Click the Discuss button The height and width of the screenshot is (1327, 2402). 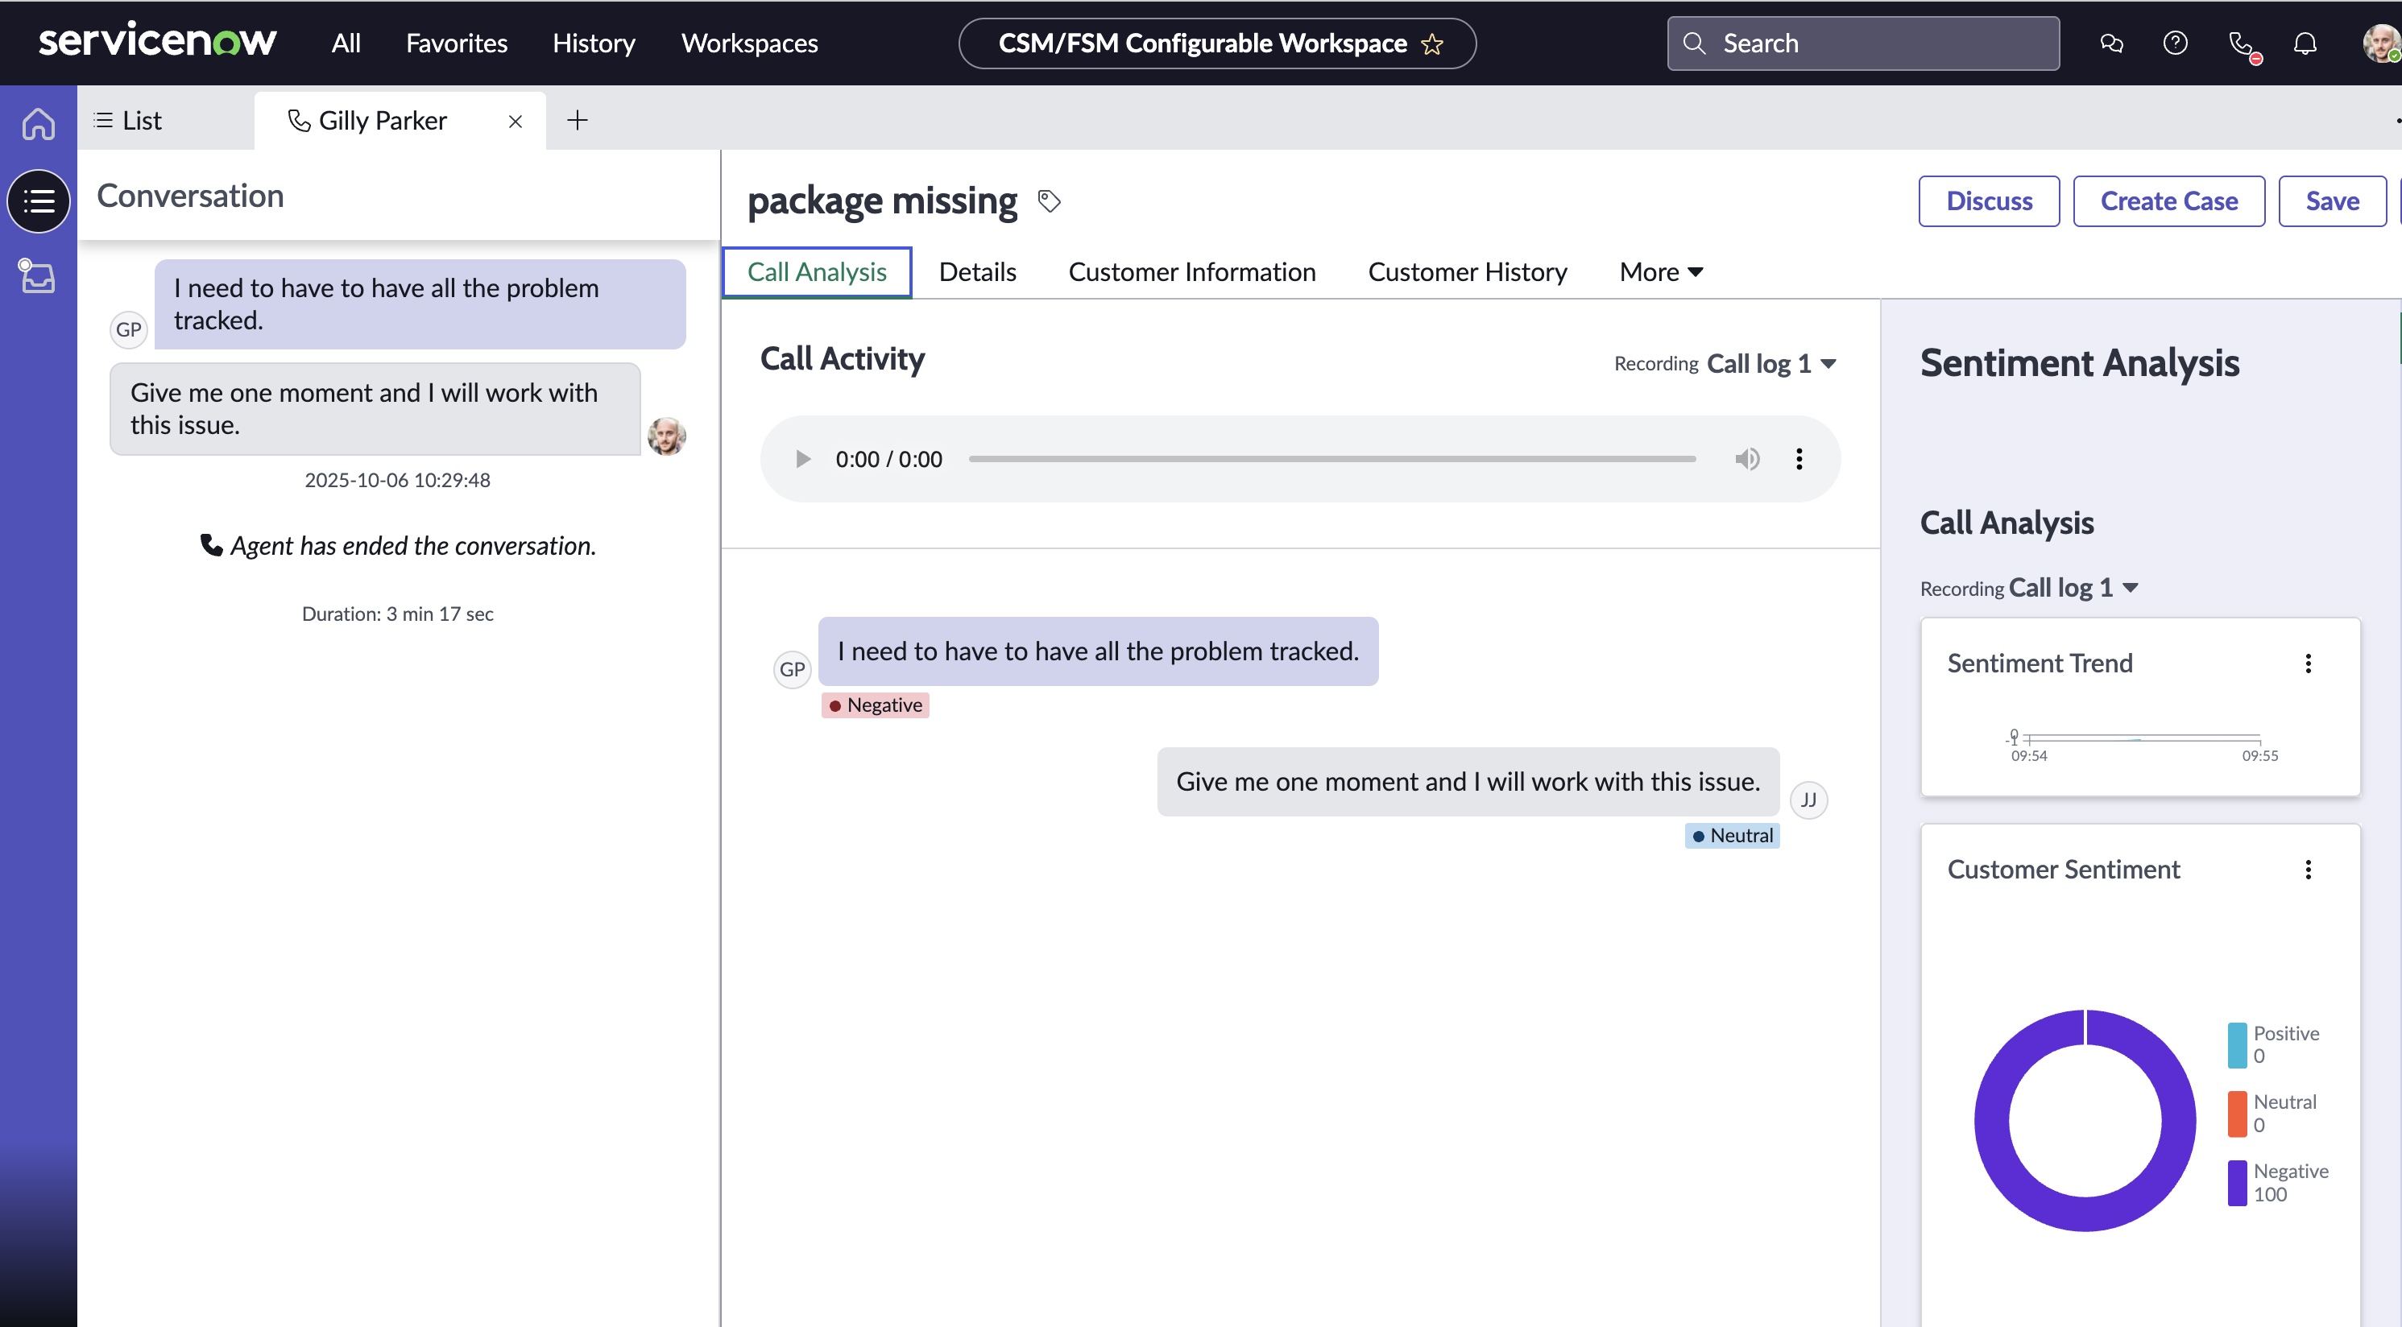pyautogui.click(x=1989, y=201)
